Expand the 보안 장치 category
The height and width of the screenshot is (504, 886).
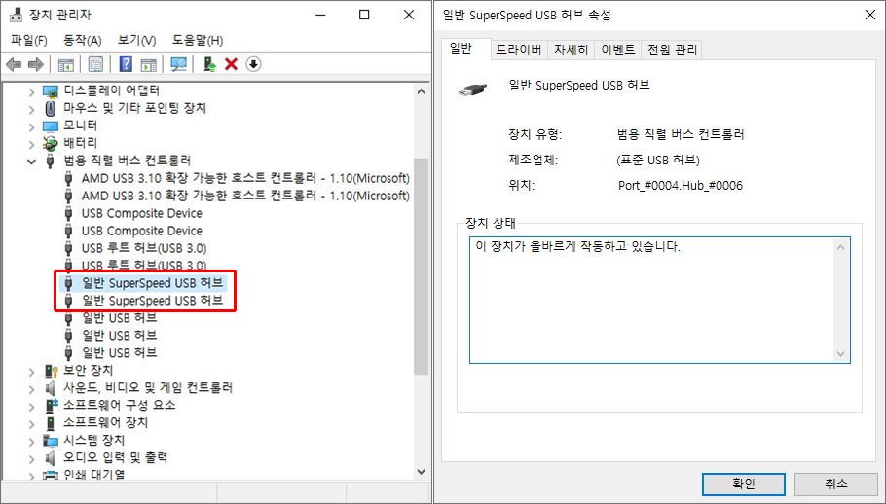click(x=32, y=371)
